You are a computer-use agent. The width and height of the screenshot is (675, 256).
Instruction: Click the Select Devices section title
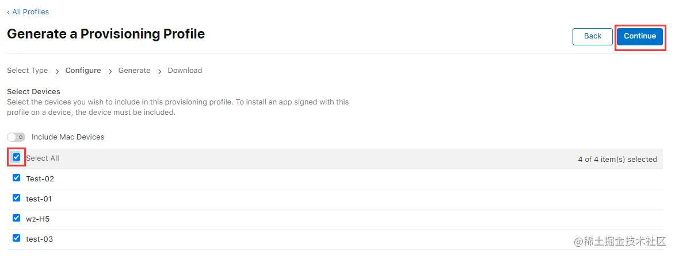(x=33, y=91)
